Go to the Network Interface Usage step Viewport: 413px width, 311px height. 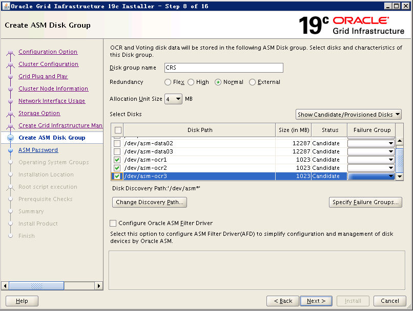pyautogui.click(x=52, y=101)
